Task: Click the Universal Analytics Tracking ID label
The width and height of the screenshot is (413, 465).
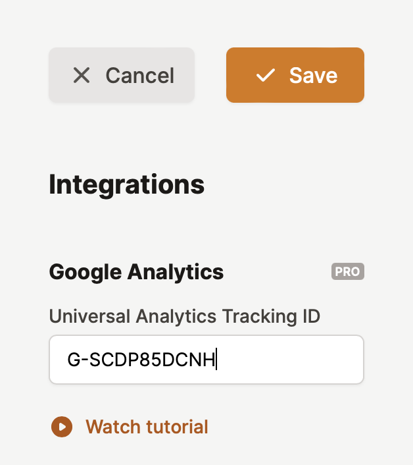Action: 184,316
